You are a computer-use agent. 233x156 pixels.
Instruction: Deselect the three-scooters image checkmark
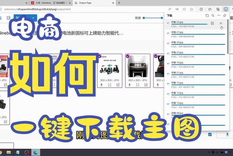click(x=100, y=56)
